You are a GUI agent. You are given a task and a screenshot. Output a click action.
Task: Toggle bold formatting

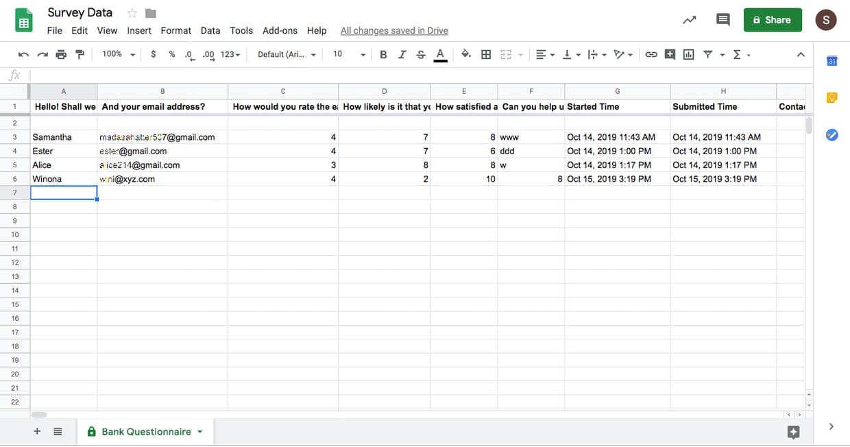point(383,54)
